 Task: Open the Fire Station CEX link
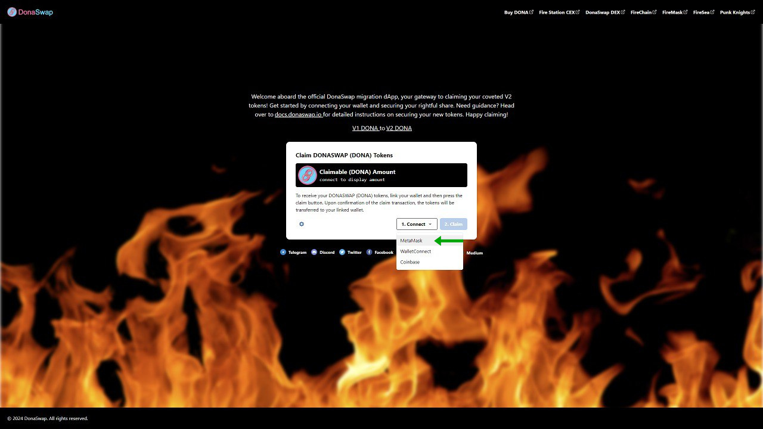coord(557,12)
